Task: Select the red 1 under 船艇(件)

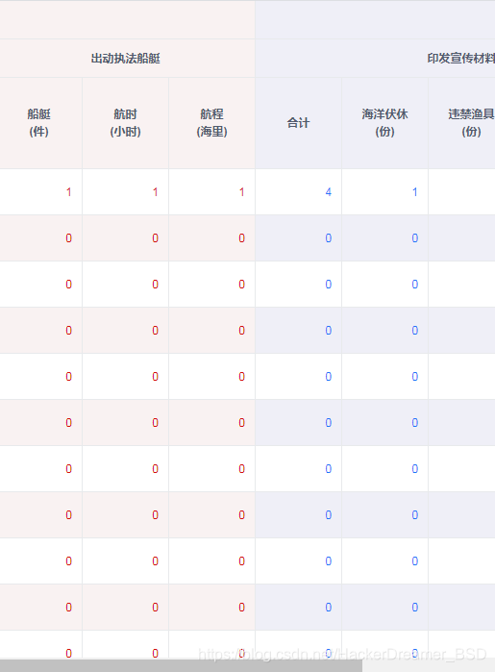Action: (68, 192)
